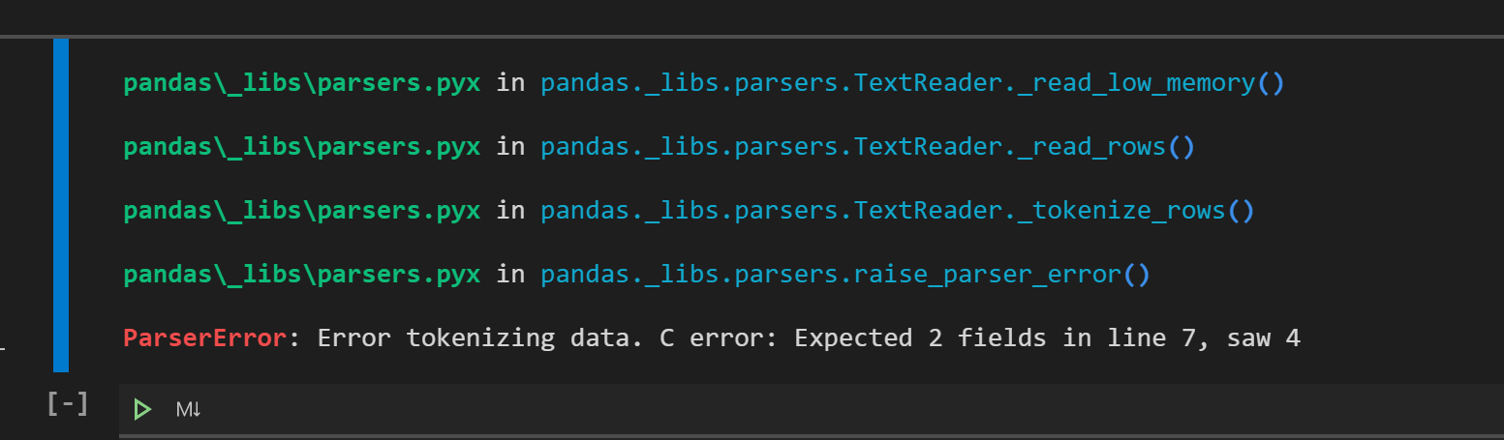Click the horizontal divider above the output cell
Screen dimensions: 1504x440
tap(752, 37)
